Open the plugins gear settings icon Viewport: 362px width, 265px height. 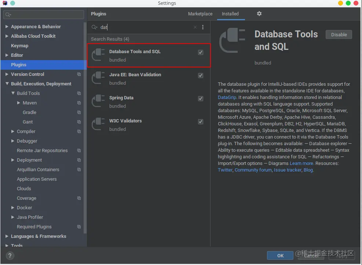[259, 14]
